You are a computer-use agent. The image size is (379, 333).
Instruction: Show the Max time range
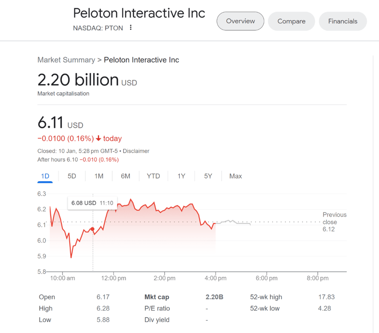pyautogui.click(x=236, y=176)
